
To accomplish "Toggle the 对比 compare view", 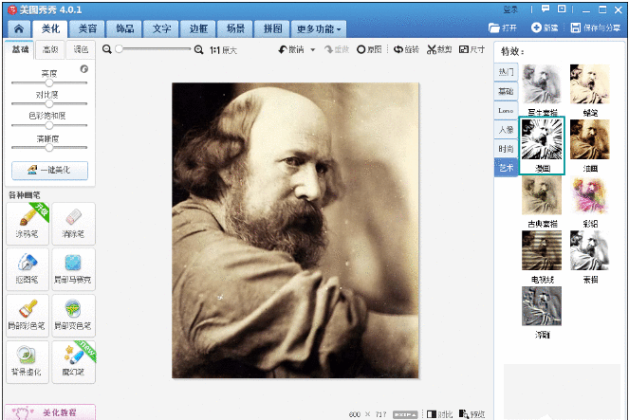I will point(438,414).
